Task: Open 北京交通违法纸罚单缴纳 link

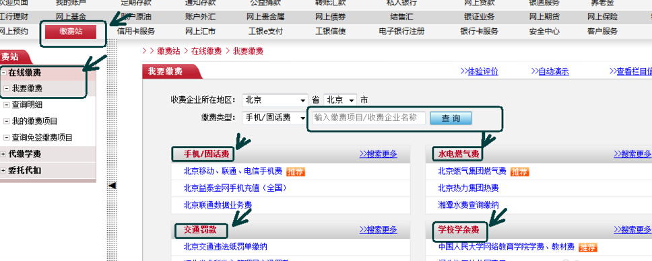Action: (226, 246)
